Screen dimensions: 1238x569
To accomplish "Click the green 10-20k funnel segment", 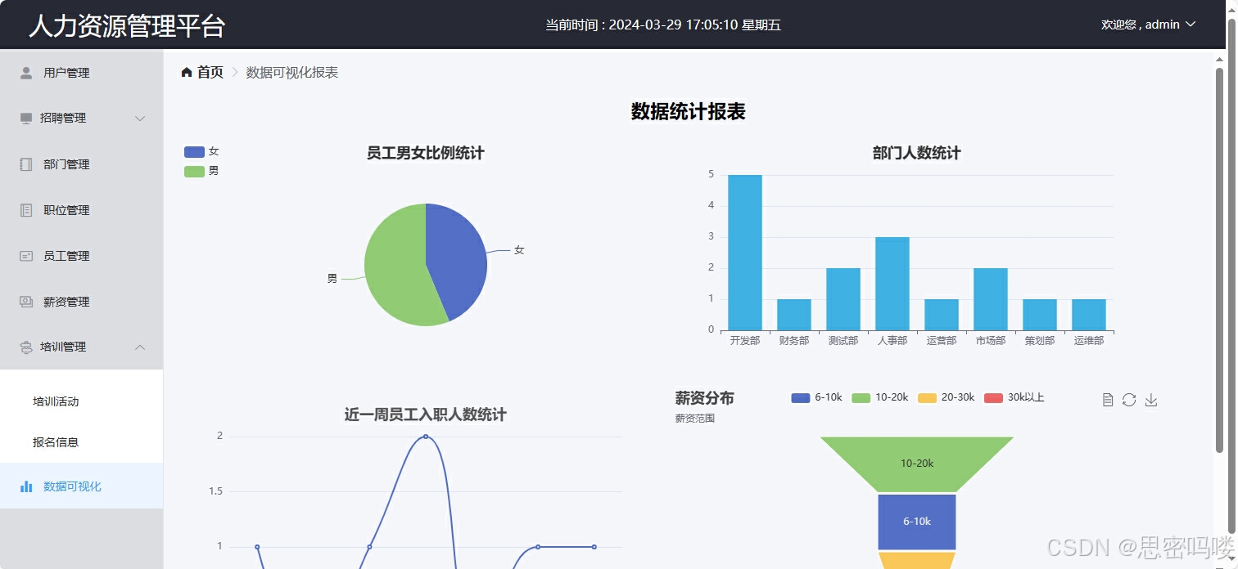I will pyautogui.click(x=917, y=464).
